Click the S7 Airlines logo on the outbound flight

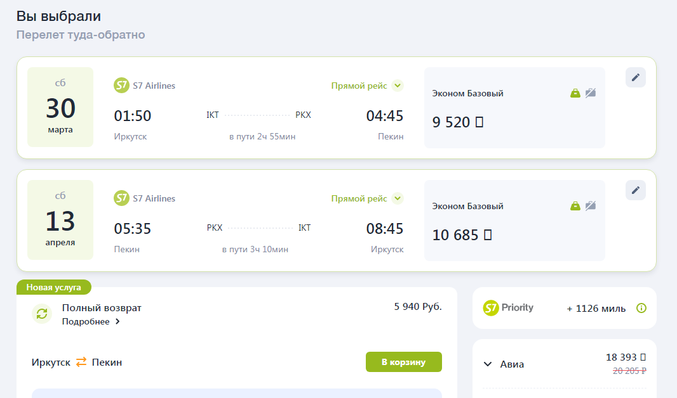(x=121, y=86)
